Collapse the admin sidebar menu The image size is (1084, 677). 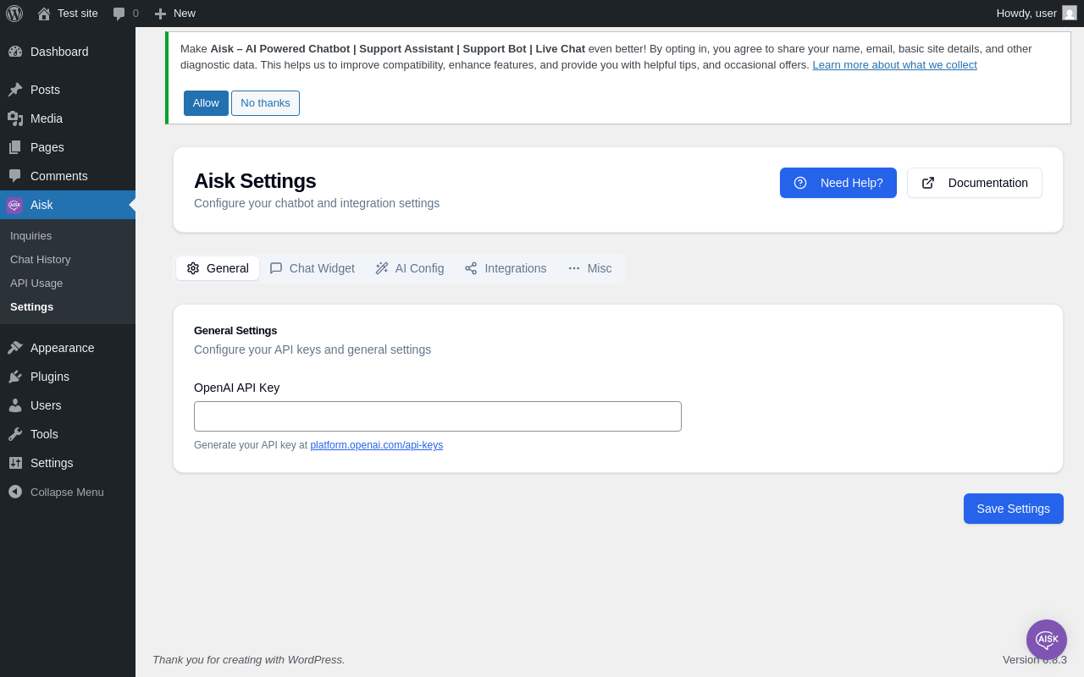click(x=68, y=492)
